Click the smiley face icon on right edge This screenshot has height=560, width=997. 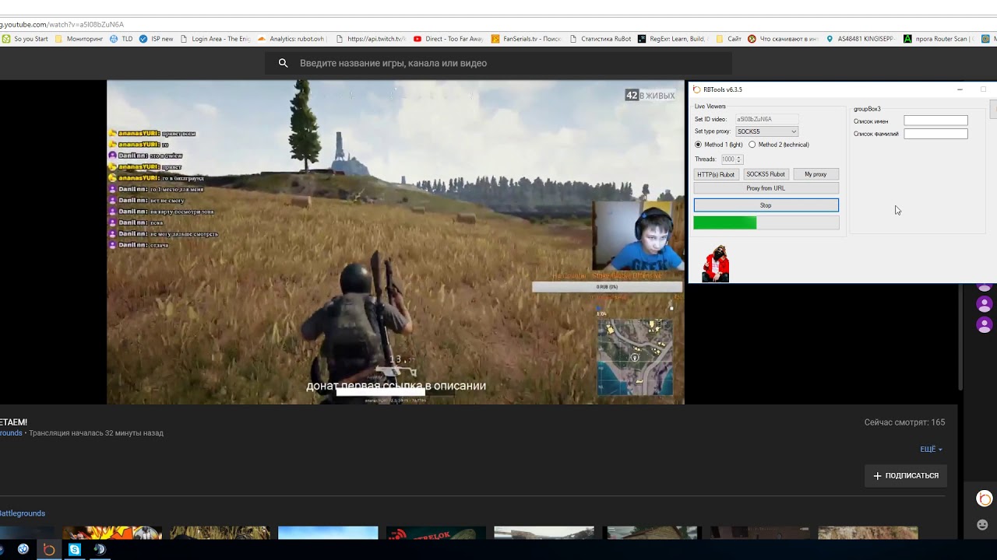(x=983, y=524)
